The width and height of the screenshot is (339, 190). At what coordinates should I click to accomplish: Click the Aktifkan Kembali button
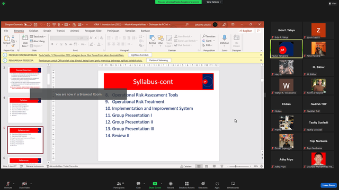(140, 55)
